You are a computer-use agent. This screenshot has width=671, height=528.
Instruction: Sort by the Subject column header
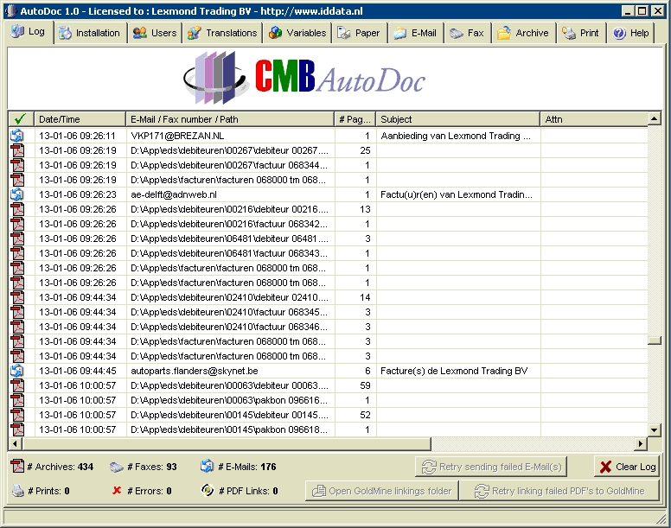click(x=458, y=119)
